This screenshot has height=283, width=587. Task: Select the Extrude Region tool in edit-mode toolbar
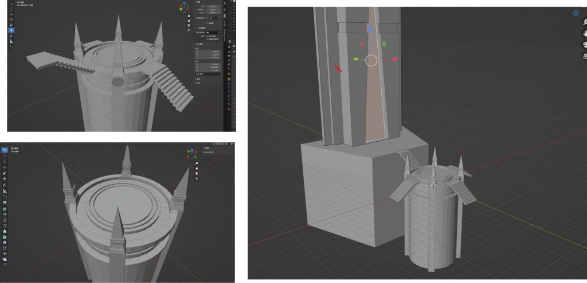tap(5, 202)
